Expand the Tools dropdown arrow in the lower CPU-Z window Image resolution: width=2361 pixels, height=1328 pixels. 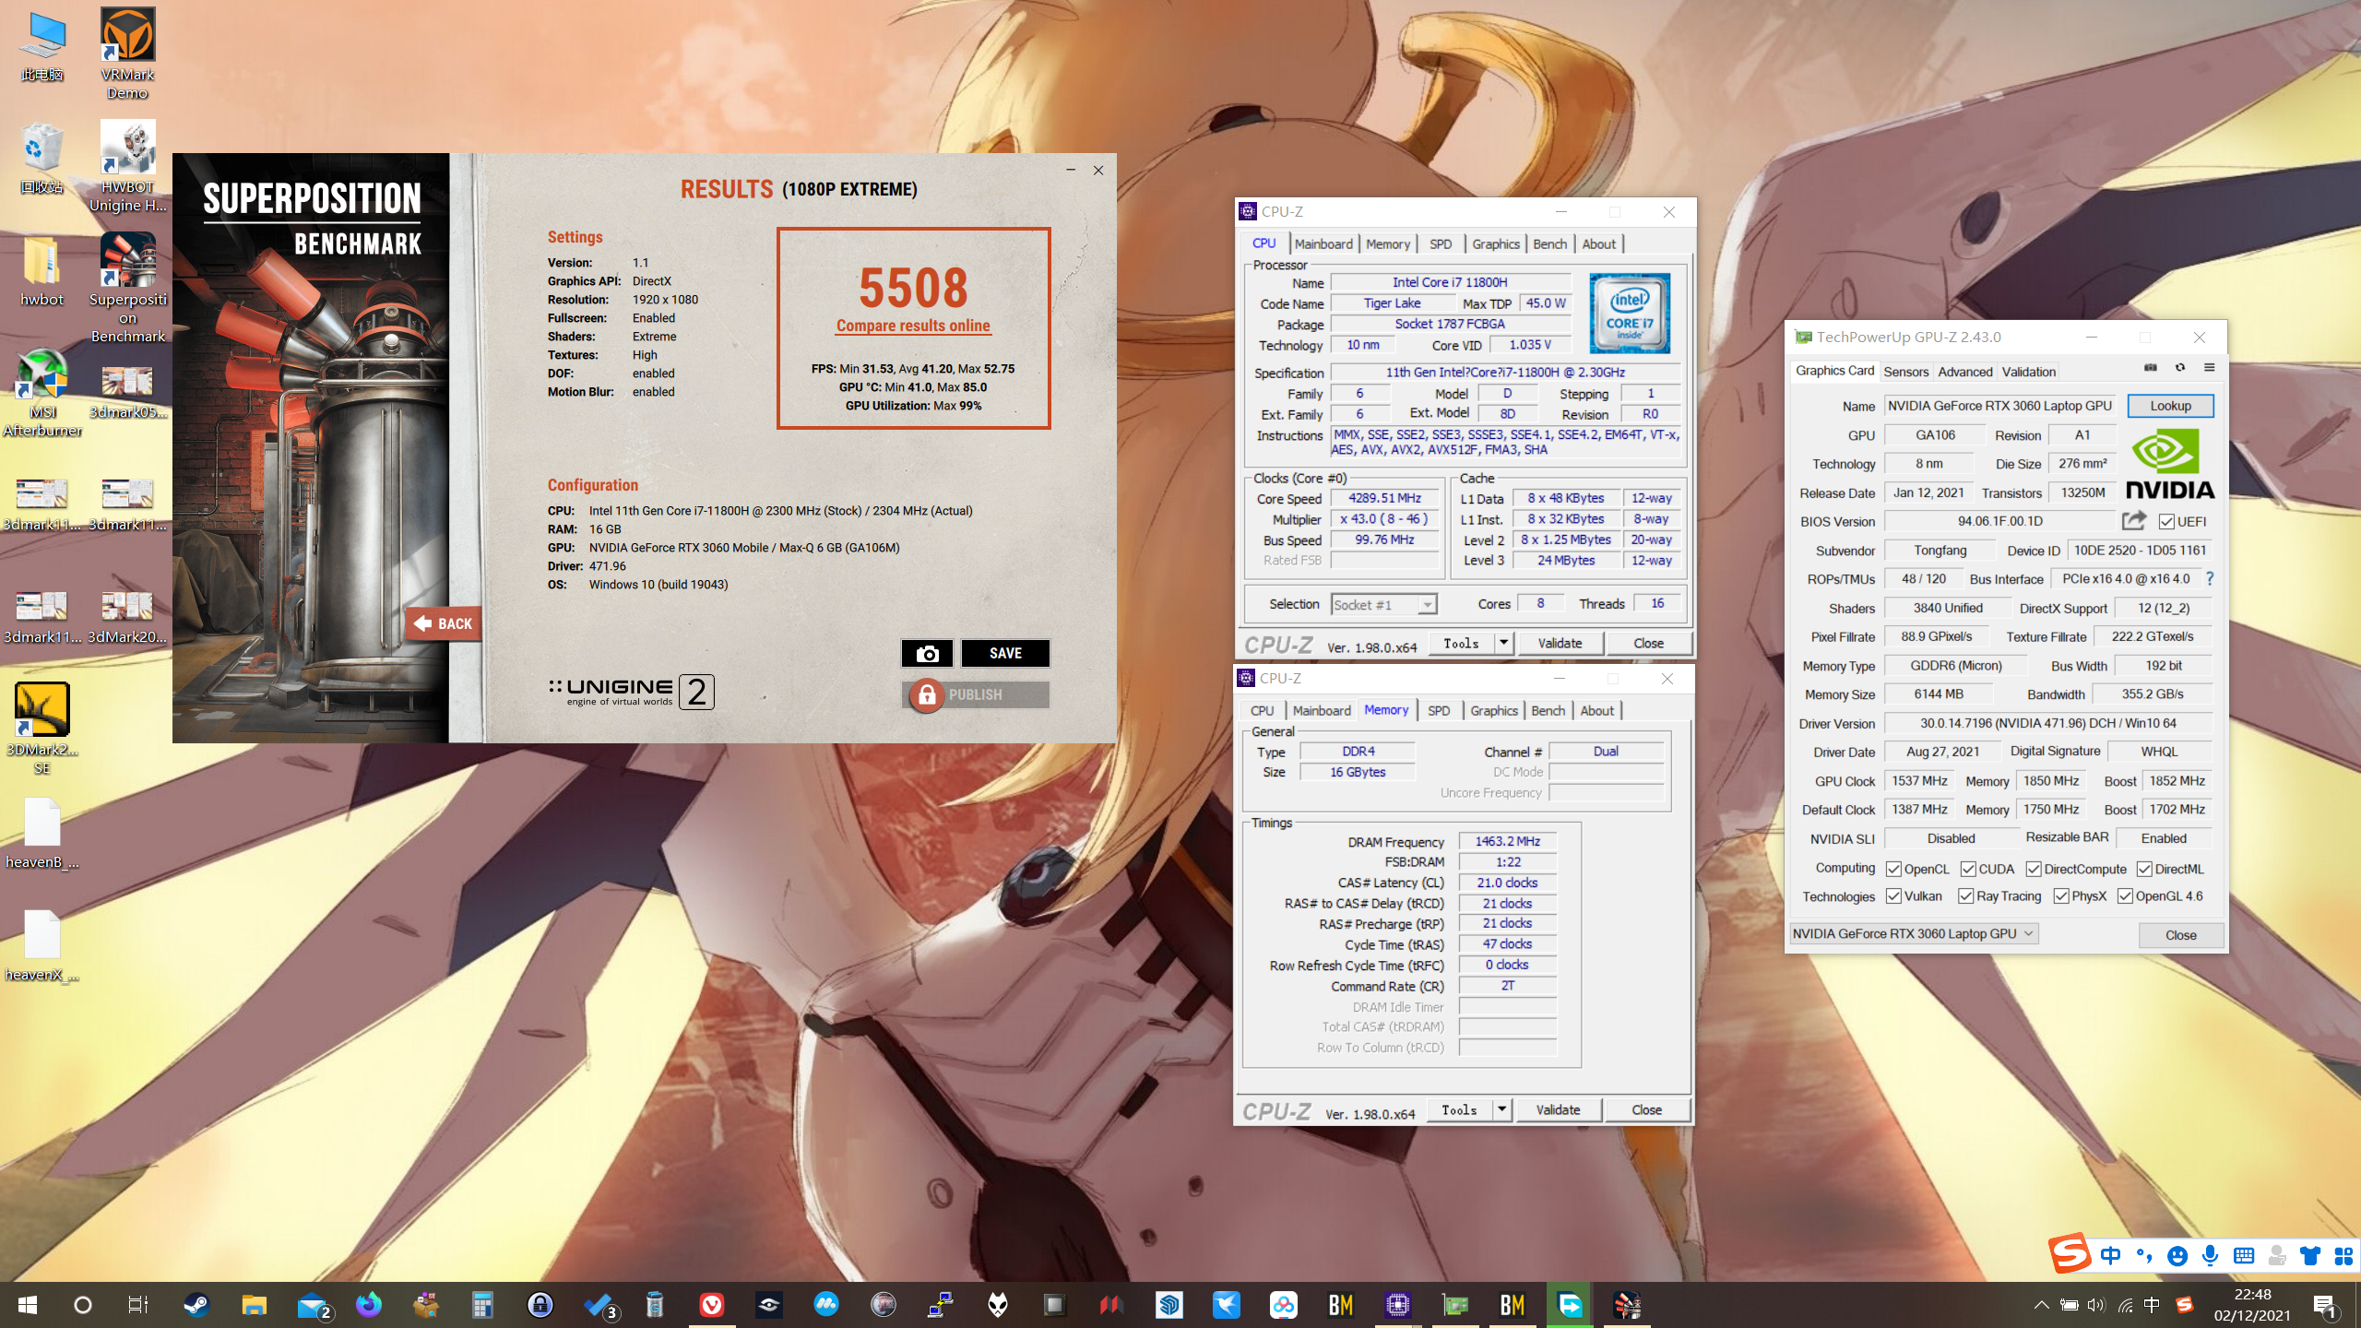pyautogui.click(x=1501, y=1109)
